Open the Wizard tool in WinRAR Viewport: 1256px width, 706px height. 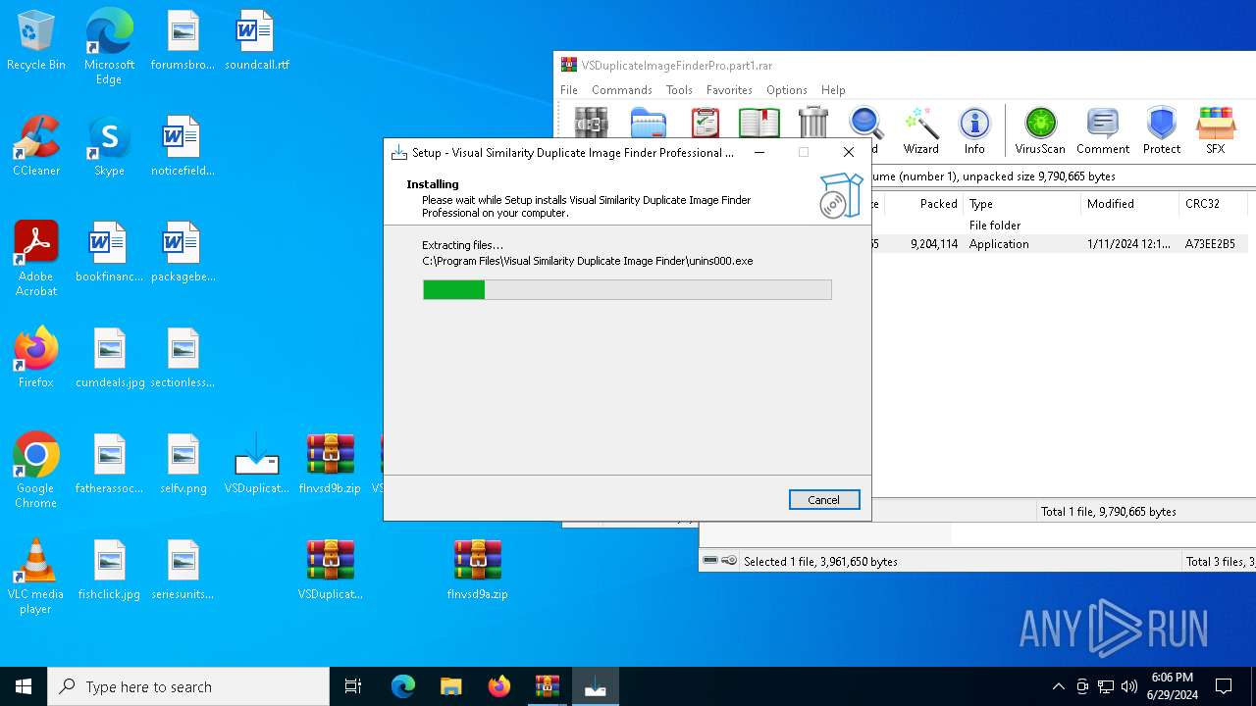click(920, 130)
